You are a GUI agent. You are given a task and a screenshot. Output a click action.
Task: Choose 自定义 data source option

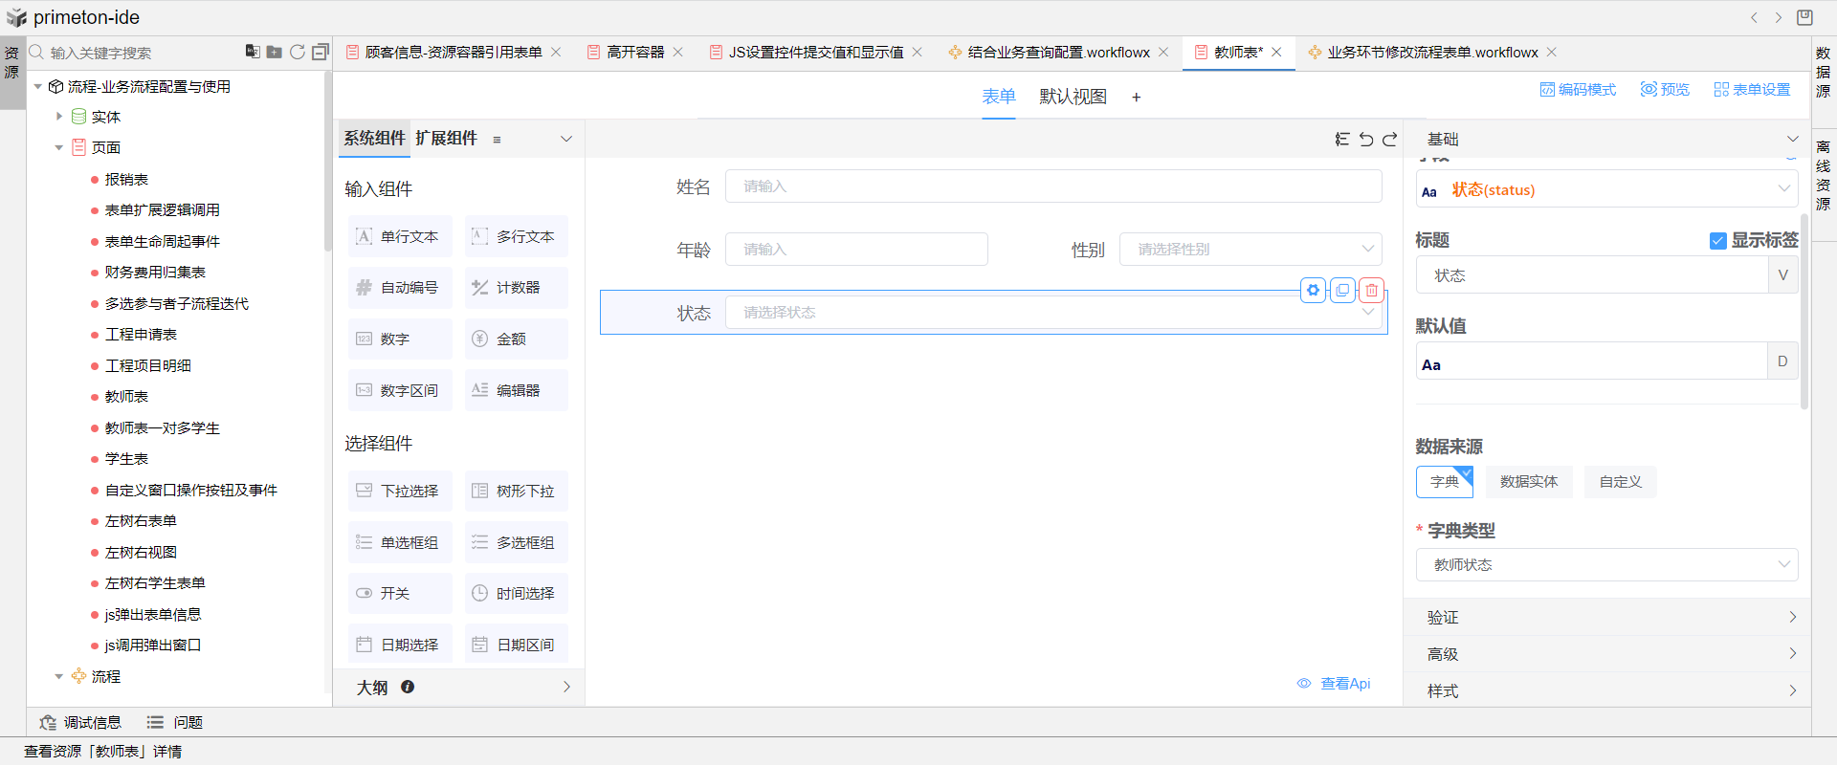1620,482
